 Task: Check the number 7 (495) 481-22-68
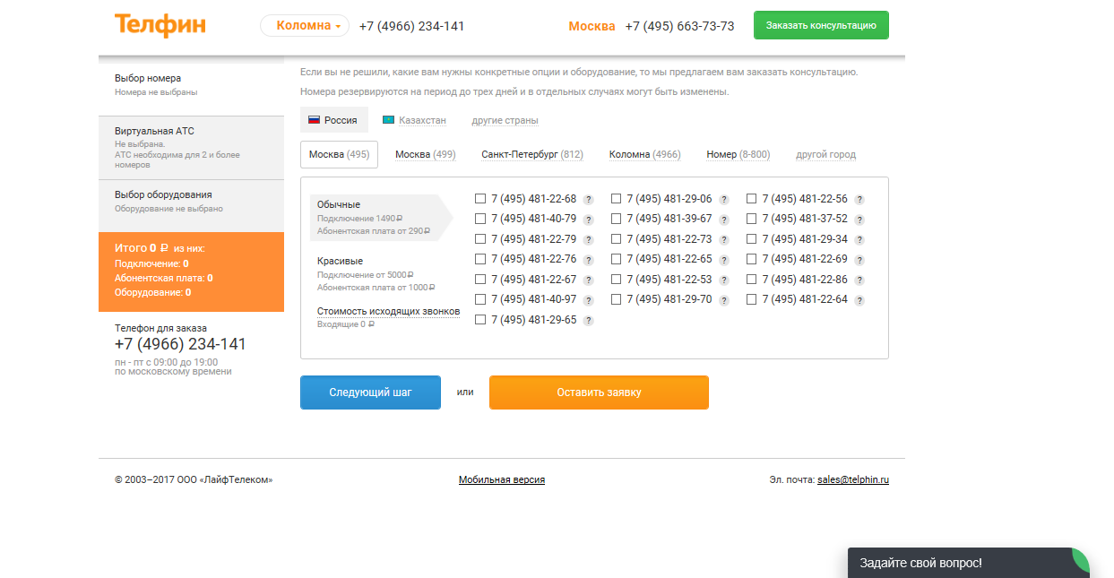pos(480,199)
